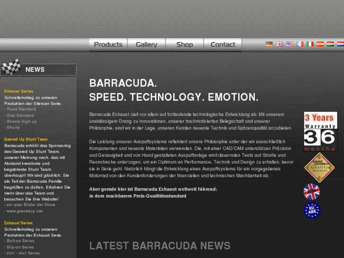Follow the Bolt-on Series link
The image size is (344, 258).
[20, 240]
